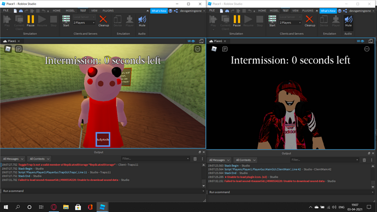
Task: Switch to VIEW tab in left window
Action: click(94, 10)
